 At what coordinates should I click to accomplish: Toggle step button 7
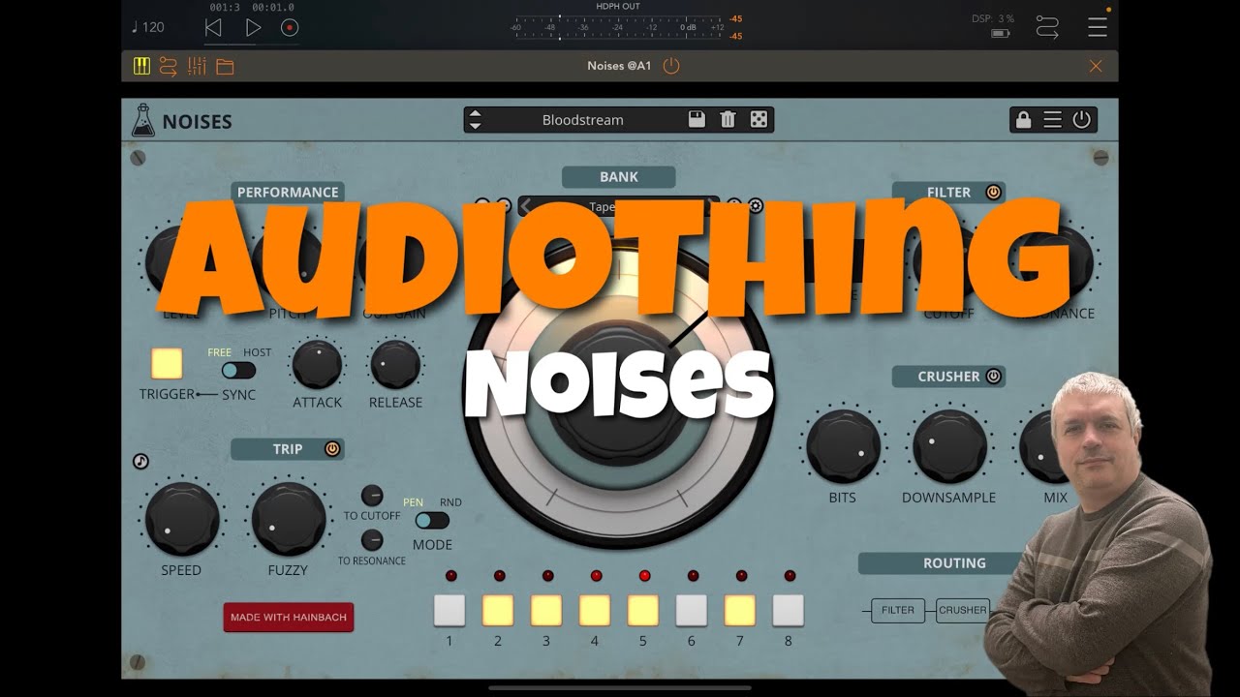(x=740, y=611)
